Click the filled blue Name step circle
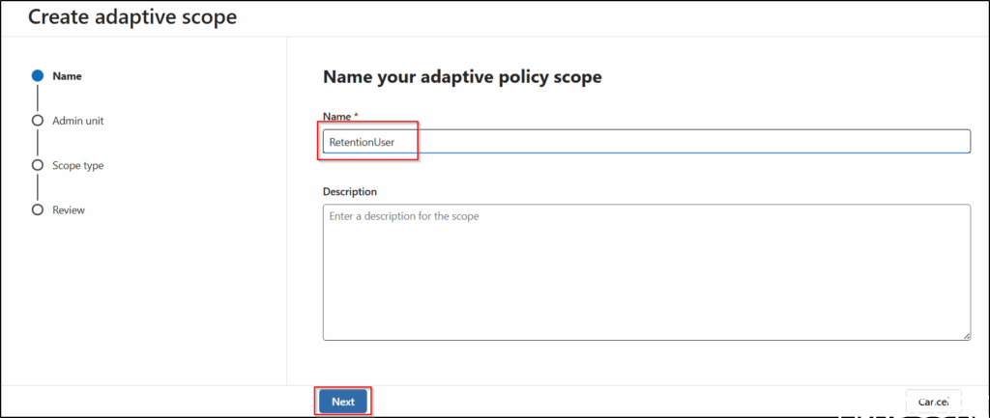990x418 pixels. (x=38, y=75)
